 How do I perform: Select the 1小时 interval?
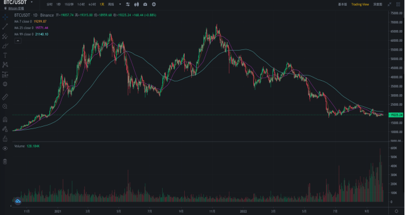(x=81, y=5)
